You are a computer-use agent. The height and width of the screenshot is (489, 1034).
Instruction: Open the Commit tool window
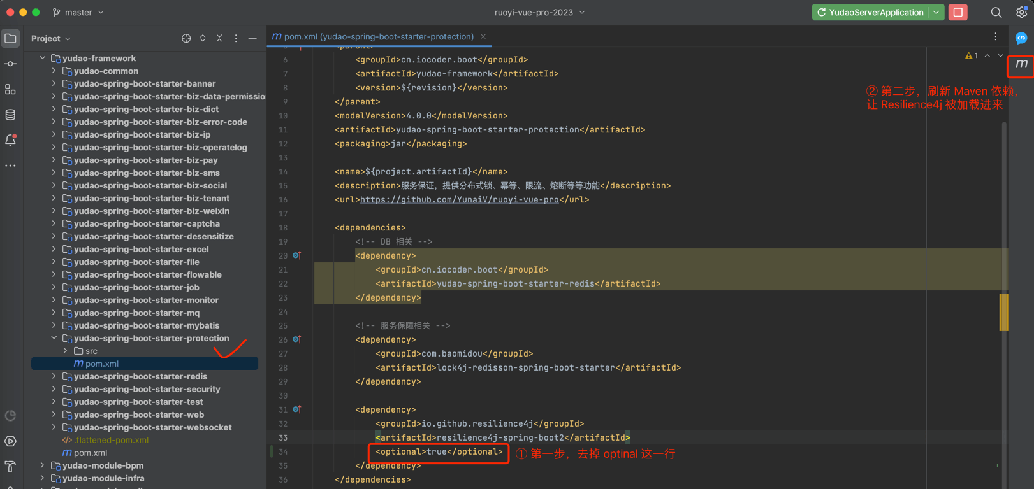(x=11, y=64)
